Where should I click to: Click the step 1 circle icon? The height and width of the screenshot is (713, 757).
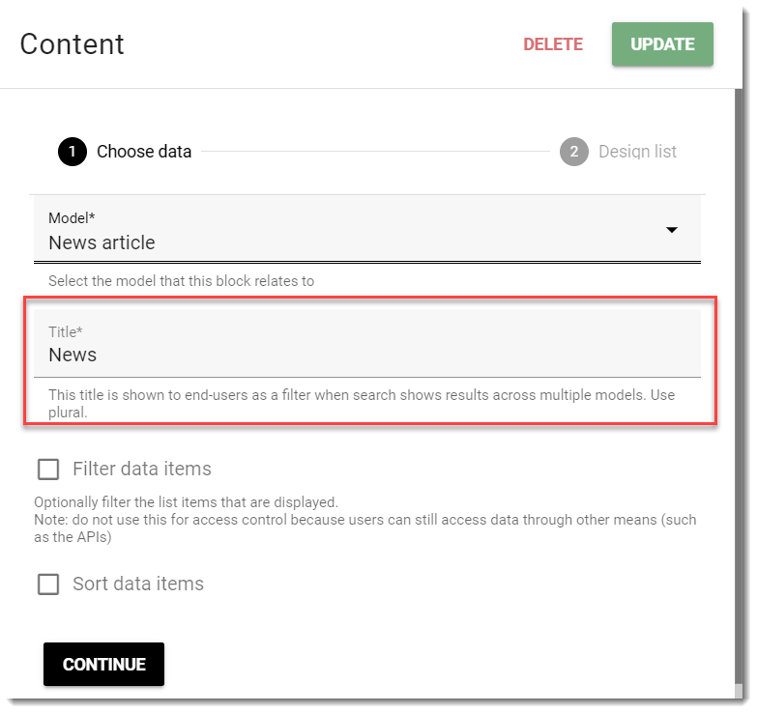73,152
